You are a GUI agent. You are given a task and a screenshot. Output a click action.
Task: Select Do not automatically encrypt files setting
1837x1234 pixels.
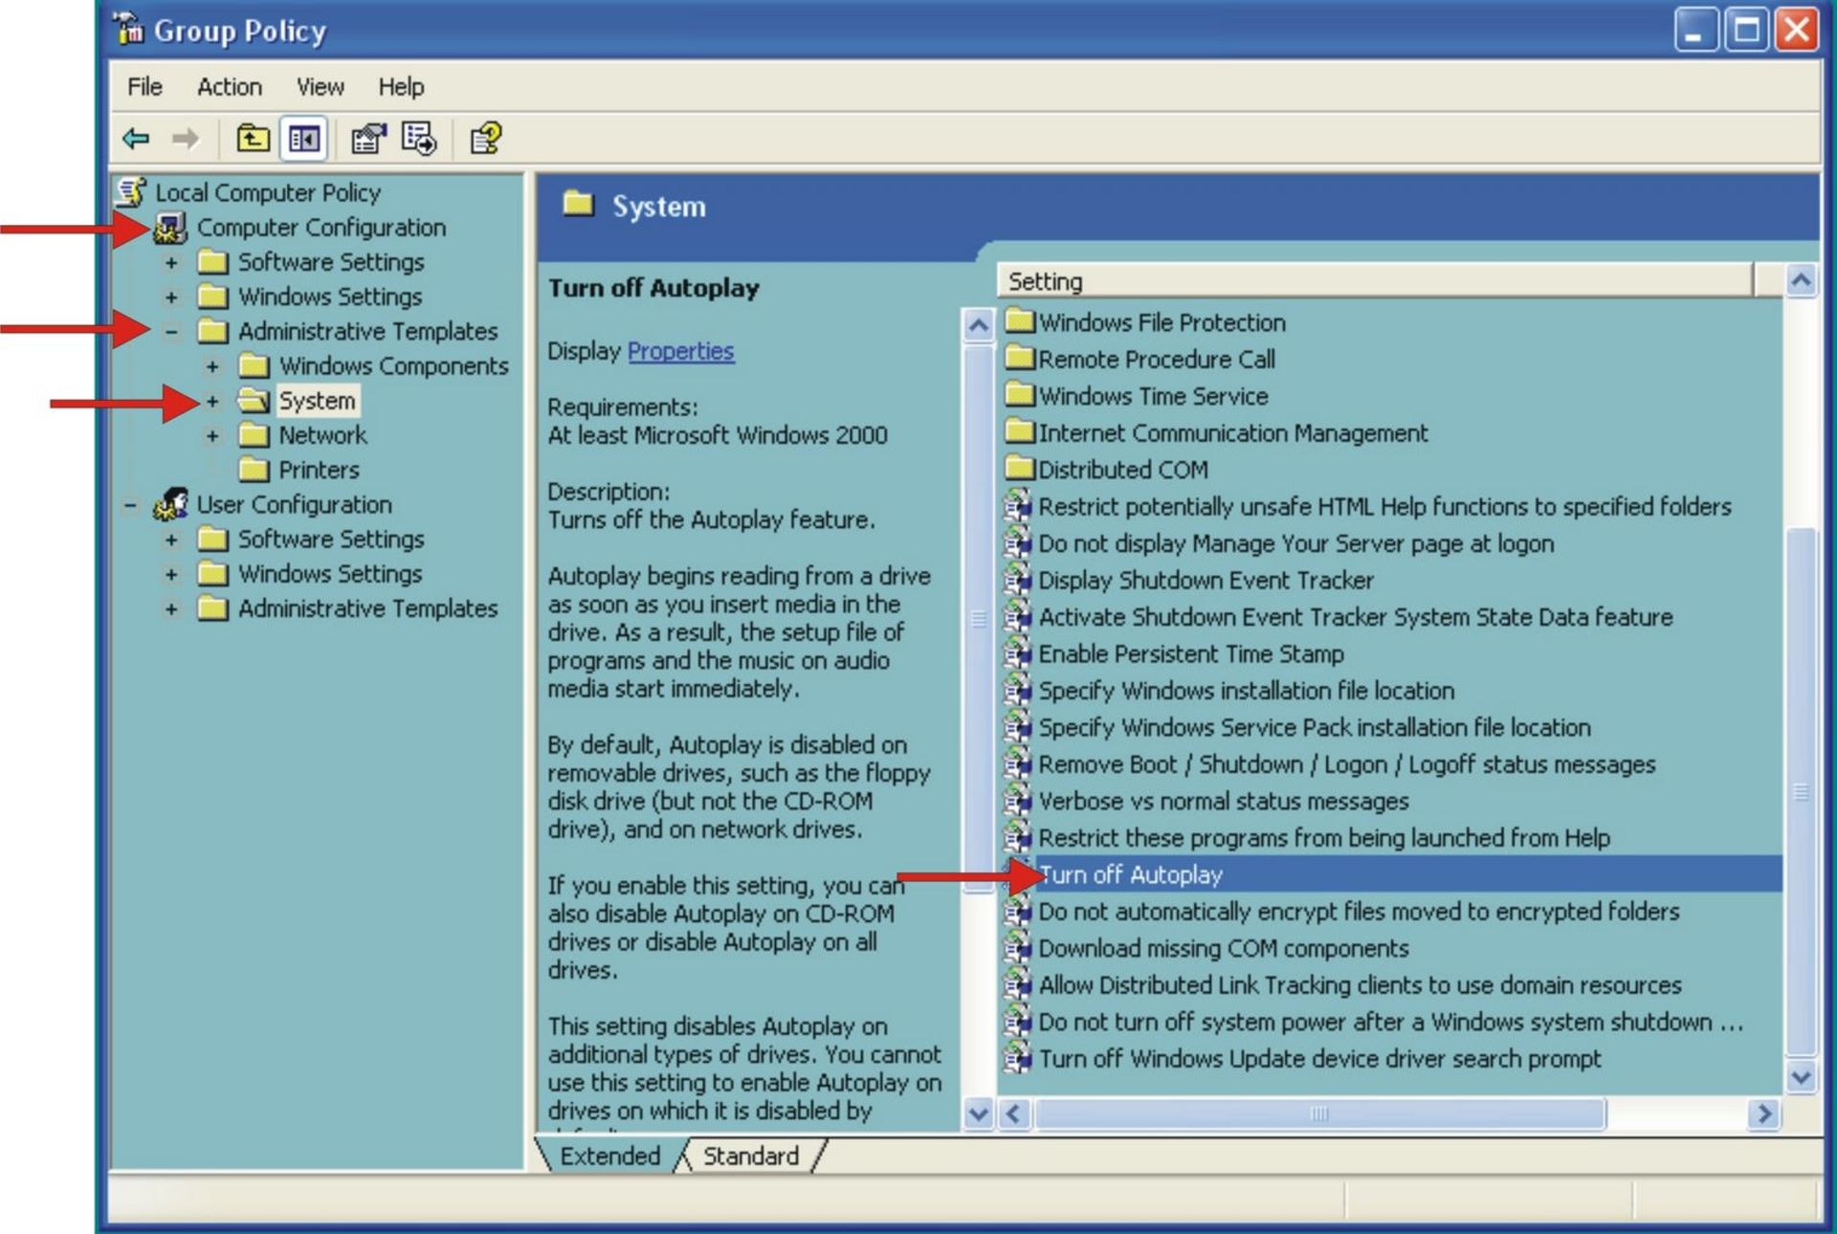point(1359,912)
